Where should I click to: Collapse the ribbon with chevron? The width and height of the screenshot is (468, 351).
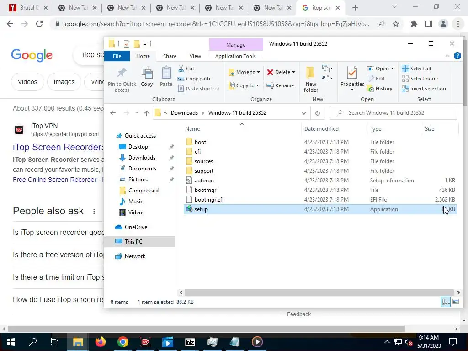447,56
